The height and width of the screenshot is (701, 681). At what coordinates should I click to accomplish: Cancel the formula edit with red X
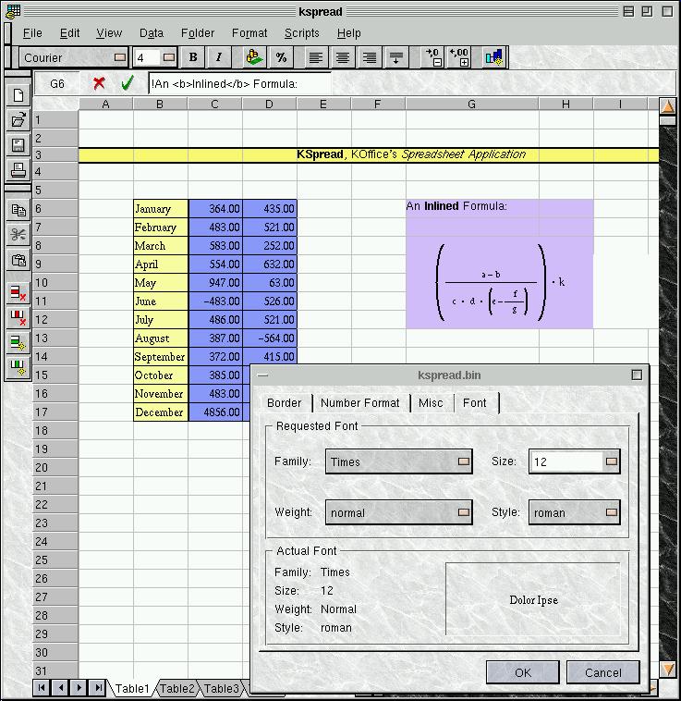coord(99,83)
